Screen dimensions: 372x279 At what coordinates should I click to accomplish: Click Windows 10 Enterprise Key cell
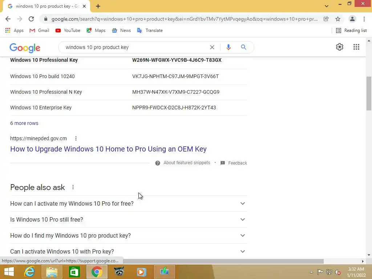41,108
